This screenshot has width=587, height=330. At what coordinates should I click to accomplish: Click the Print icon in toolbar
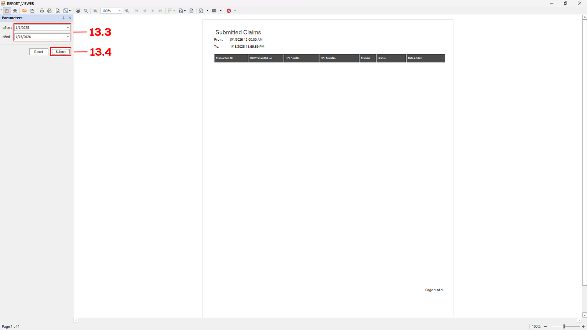point(42,11)
